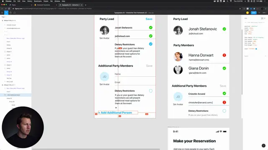Image resolution: width=268 pixels, height=150 pixels.
Task: Toggle blue checked Dietary Restrictions in Party Lead
Action: (151, 44)
